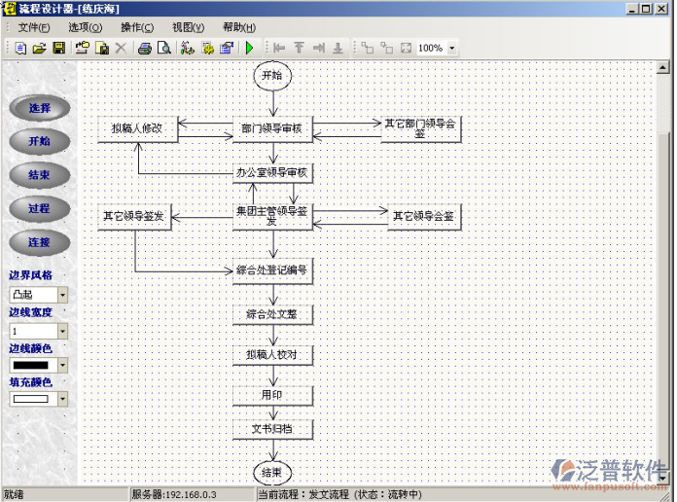Open the 操作(C) menu
677x502 pixels.
tap(137, 27)
